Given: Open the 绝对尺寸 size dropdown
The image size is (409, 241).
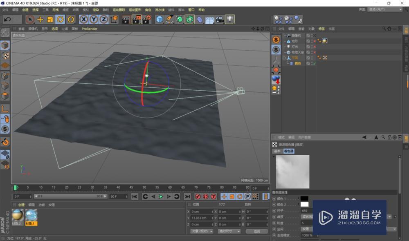Looking at the screenshot, I should click(229, 231).
